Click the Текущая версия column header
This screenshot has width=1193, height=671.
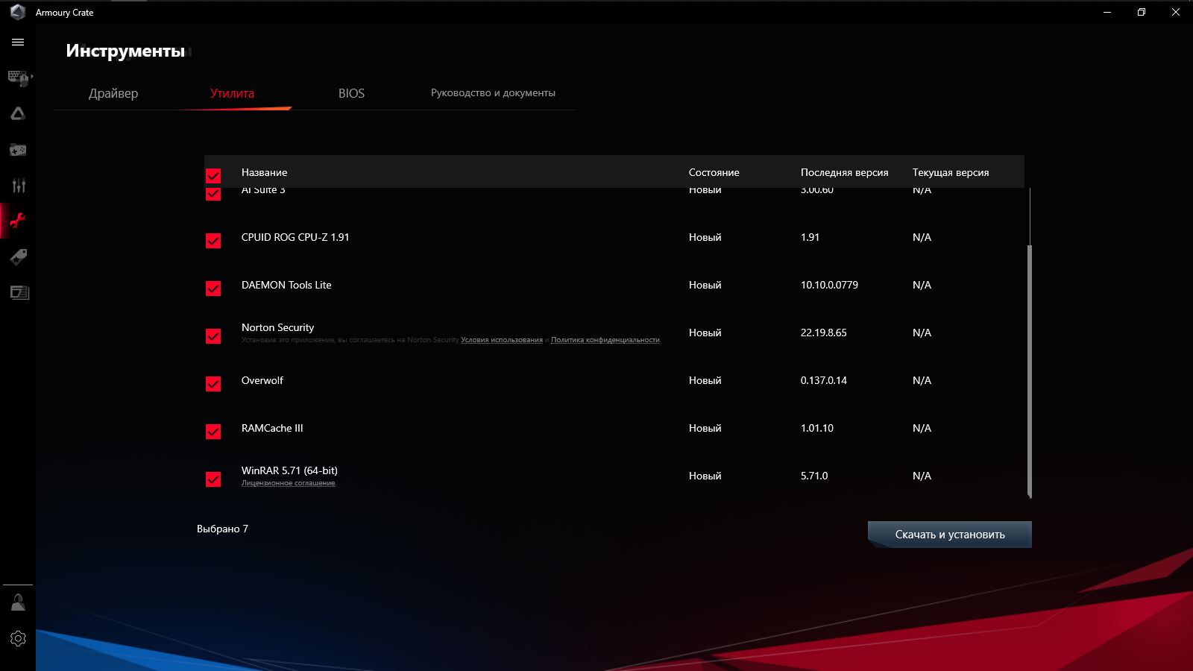pos(951,172)
